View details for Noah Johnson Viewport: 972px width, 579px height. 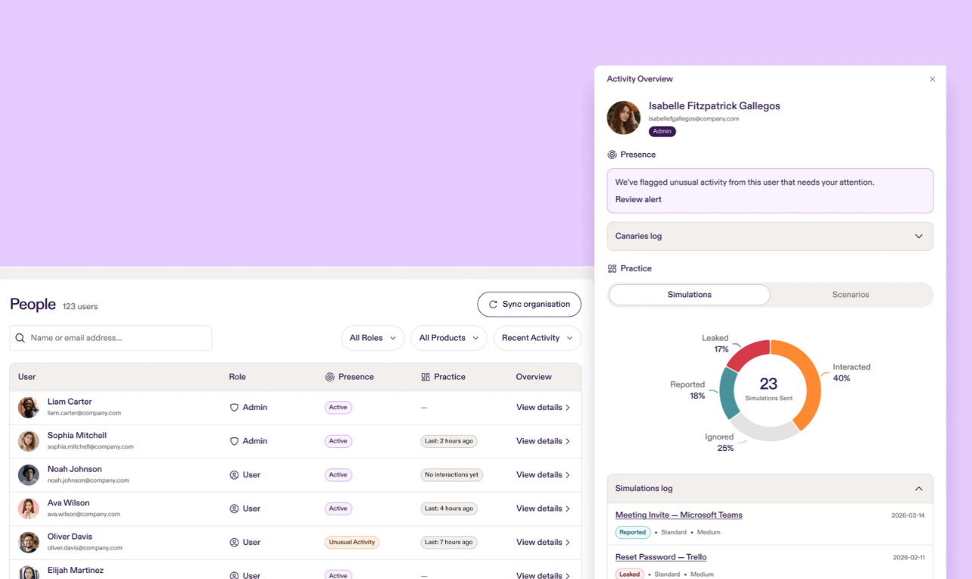(543, 475)
